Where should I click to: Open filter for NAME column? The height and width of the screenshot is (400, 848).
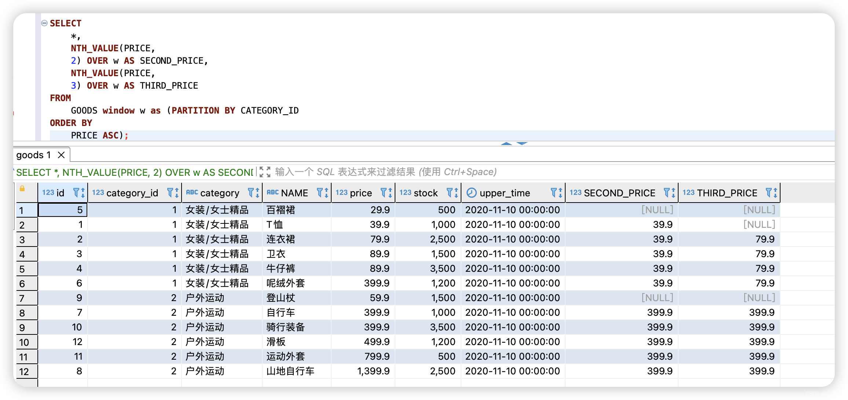(x=320, y=192)
